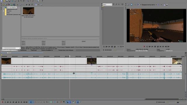The height and width of the screenshot is (105, 187).
Task: Toggle Ignore Event Grouping in bottom toolbar
Action: pyautogui.click(x=81, y=102)
